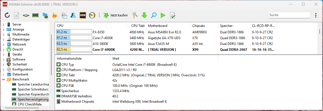Viewport: 323px width, 111px height.
Task: Focus the Suche search field
Action: 289,15
